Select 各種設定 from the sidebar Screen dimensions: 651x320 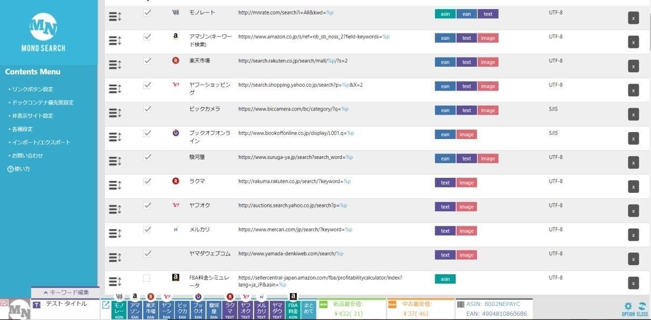tap(22, 129)
